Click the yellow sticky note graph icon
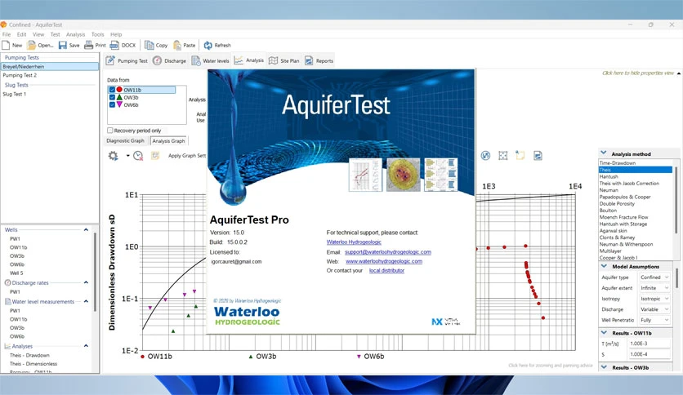This screenshot has width=683, height=395. click(520, 155)
